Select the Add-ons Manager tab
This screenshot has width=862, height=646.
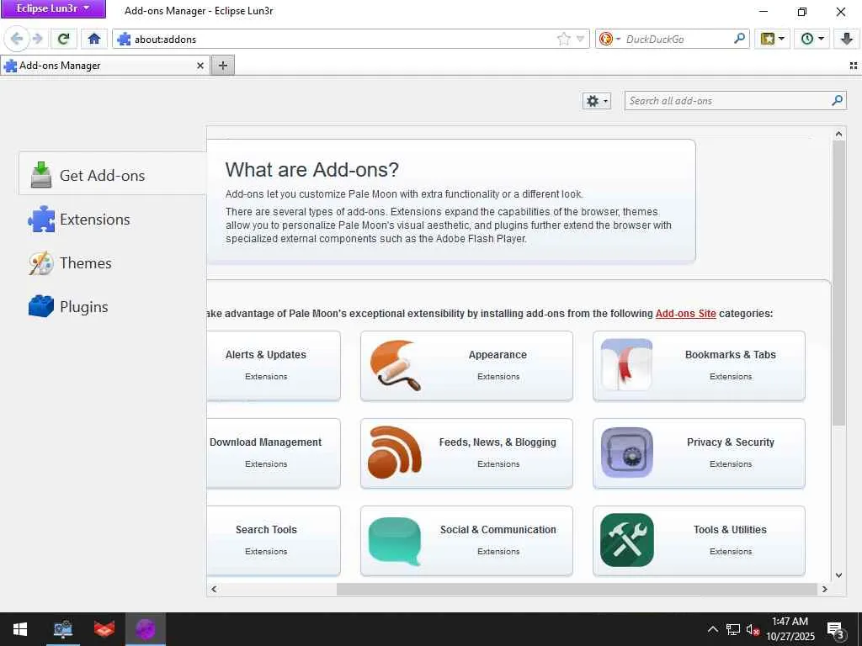pyautogui.click(x=104, y=66)
